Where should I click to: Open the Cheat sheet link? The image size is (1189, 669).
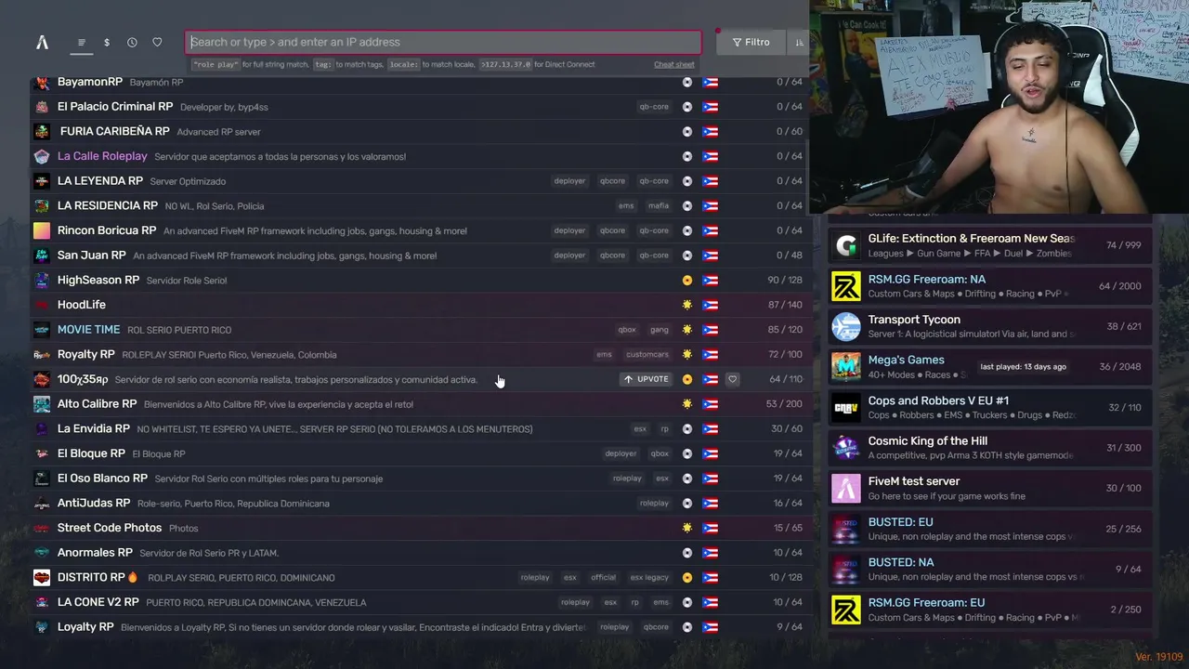coord(673,64)
